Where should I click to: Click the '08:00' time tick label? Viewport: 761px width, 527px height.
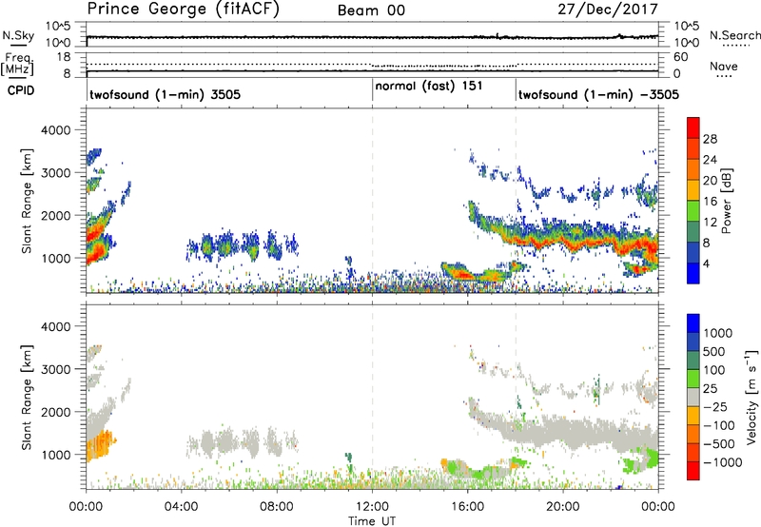276,507
